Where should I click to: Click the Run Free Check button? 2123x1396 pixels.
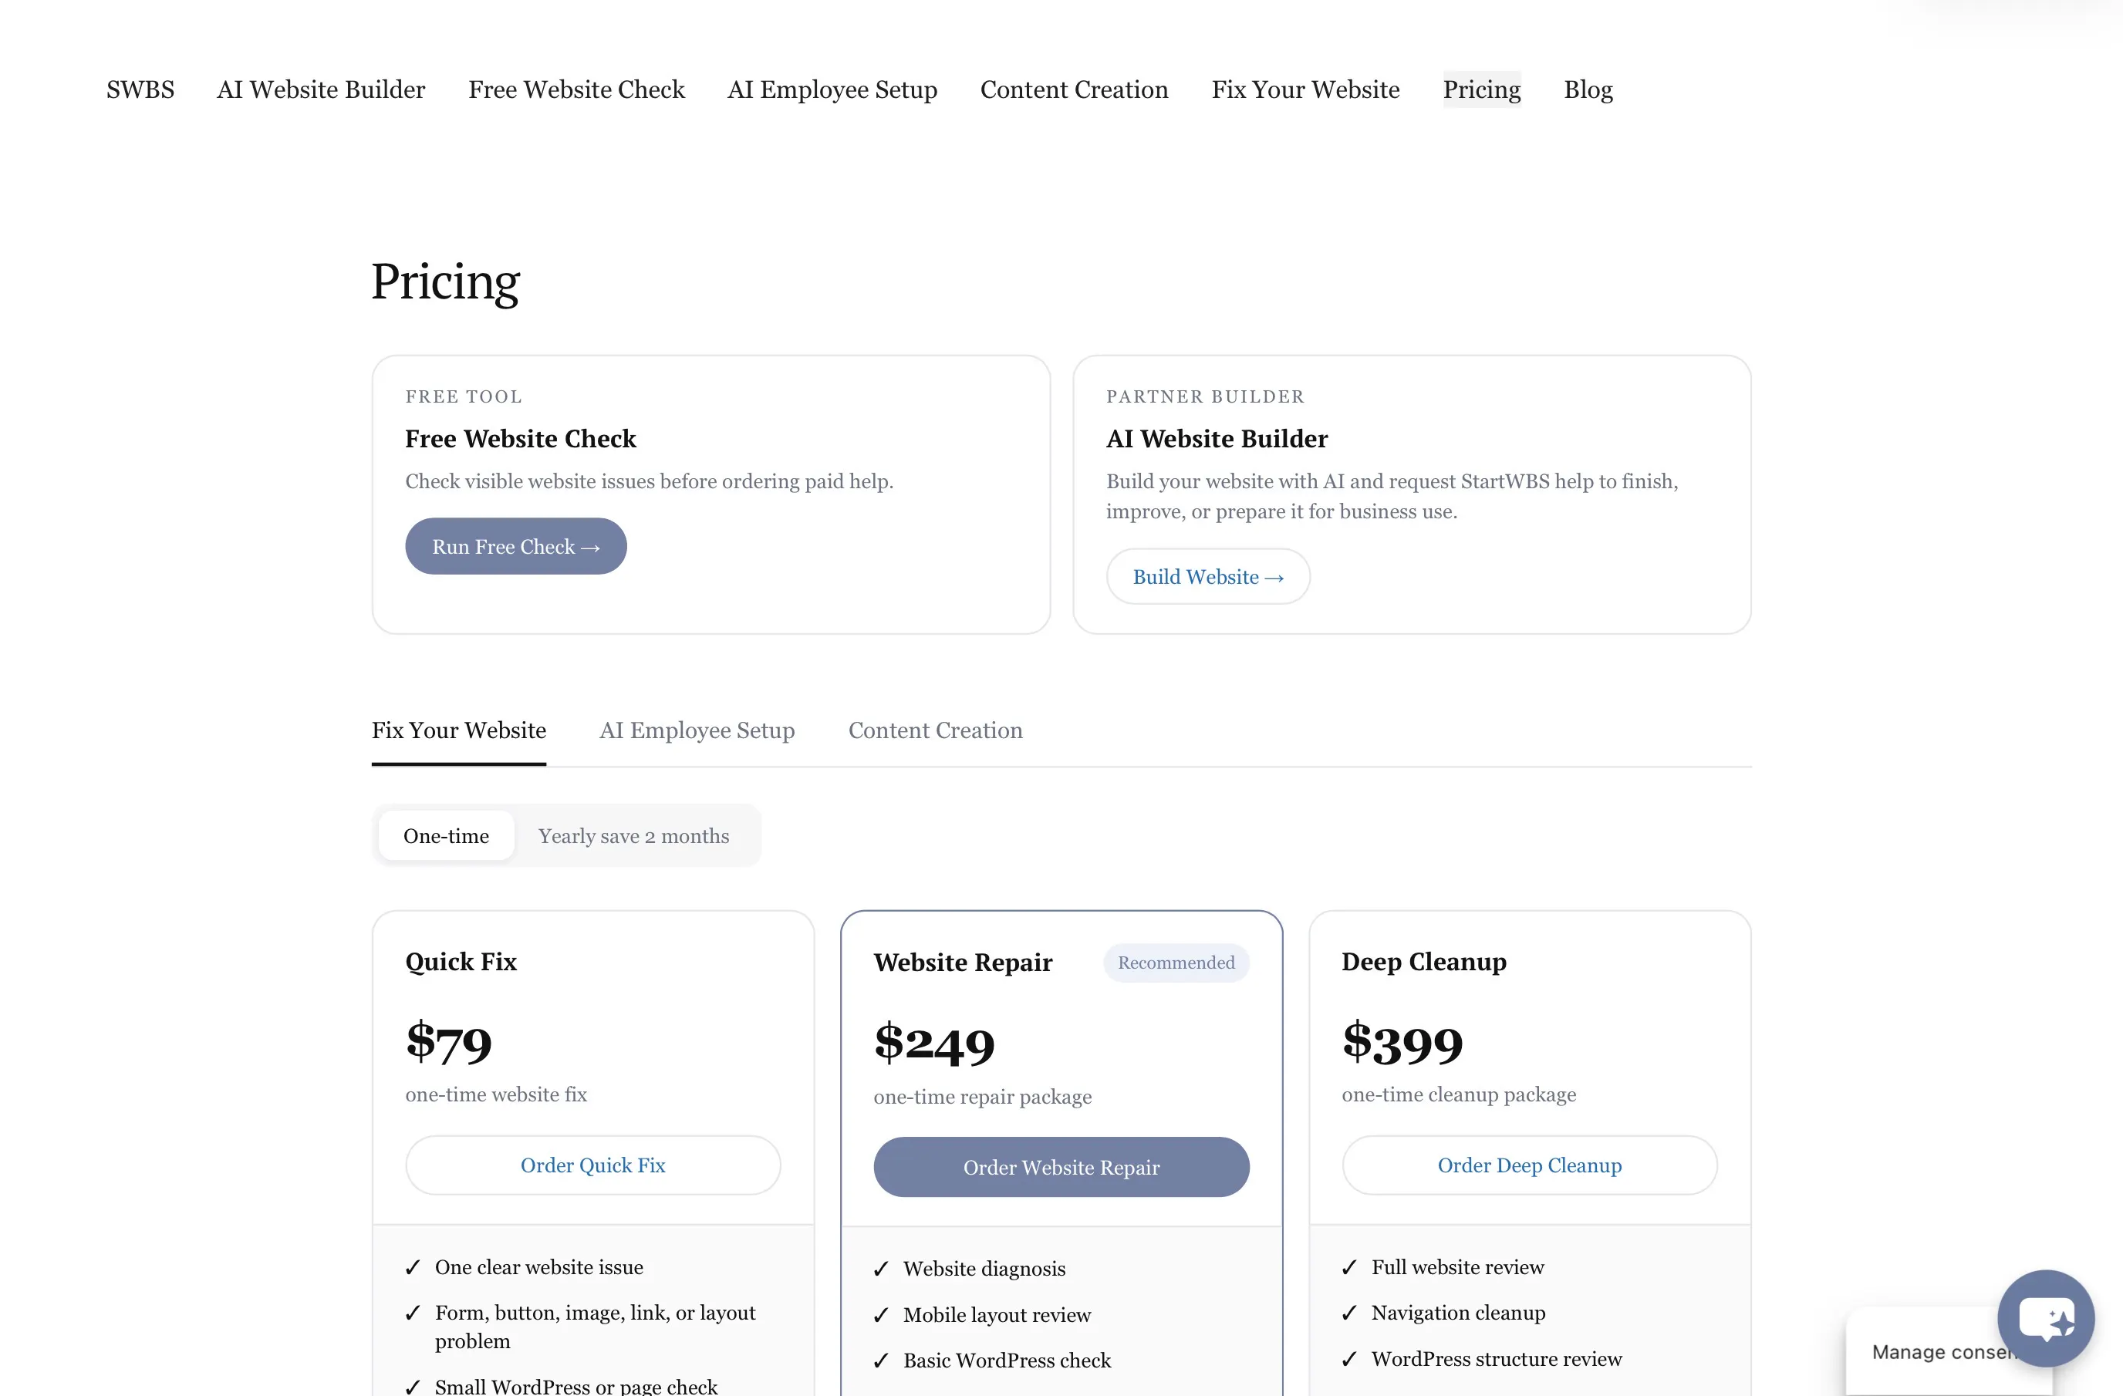[x=515, y=547]
